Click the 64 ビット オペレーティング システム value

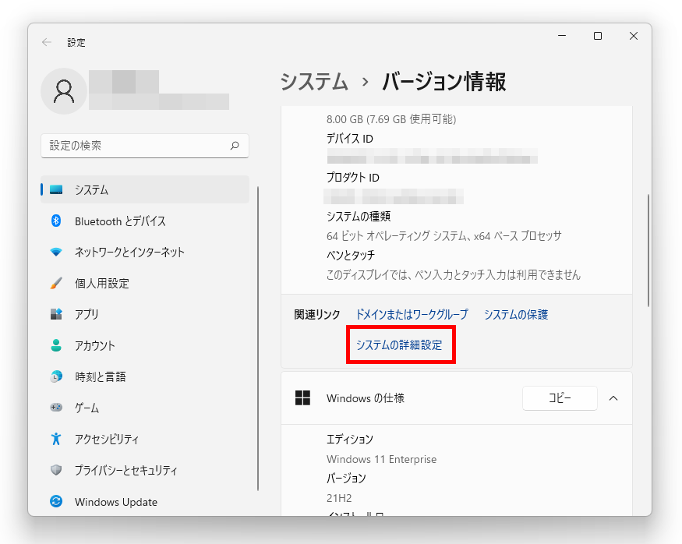pos(444,235)
